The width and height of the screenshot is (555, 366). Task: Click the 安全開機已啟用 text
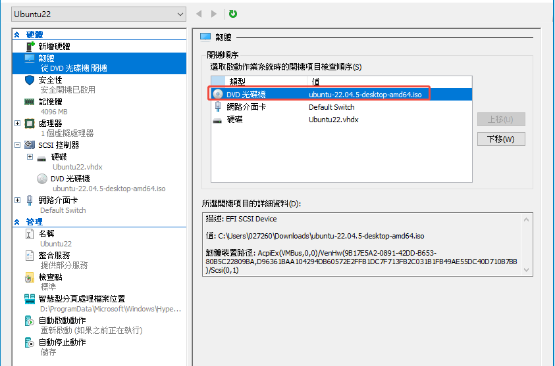(68, 90)
